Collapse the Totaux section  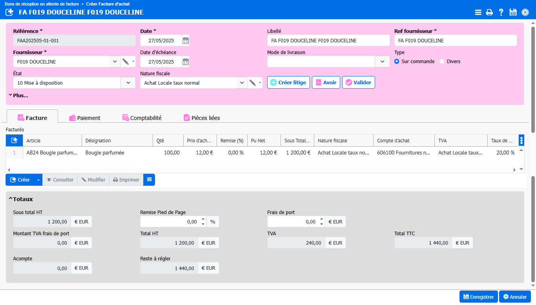coord(11,199)
